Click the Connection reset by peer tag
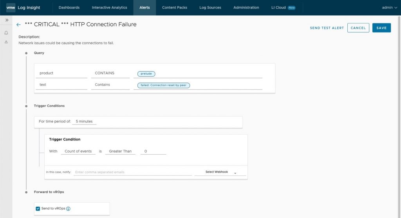This screenshot has height=218, width=401. 163,85
